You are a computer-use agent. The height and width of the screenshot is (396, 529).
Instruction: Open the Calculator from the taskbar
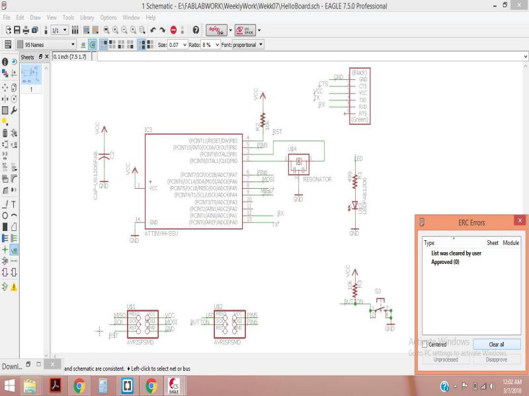(x=103, y=386)
